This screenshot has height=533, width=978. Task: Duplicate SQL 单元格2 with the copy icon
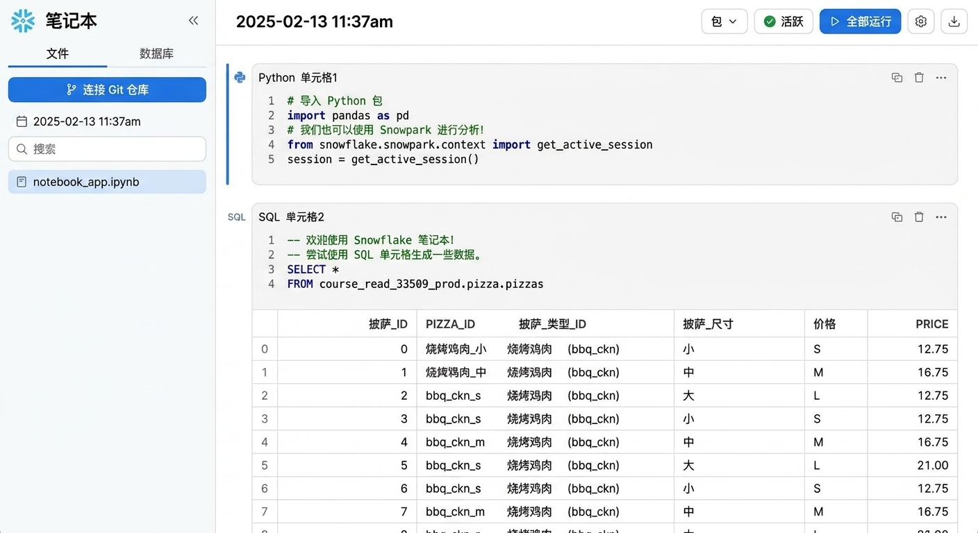coord(897,217)
